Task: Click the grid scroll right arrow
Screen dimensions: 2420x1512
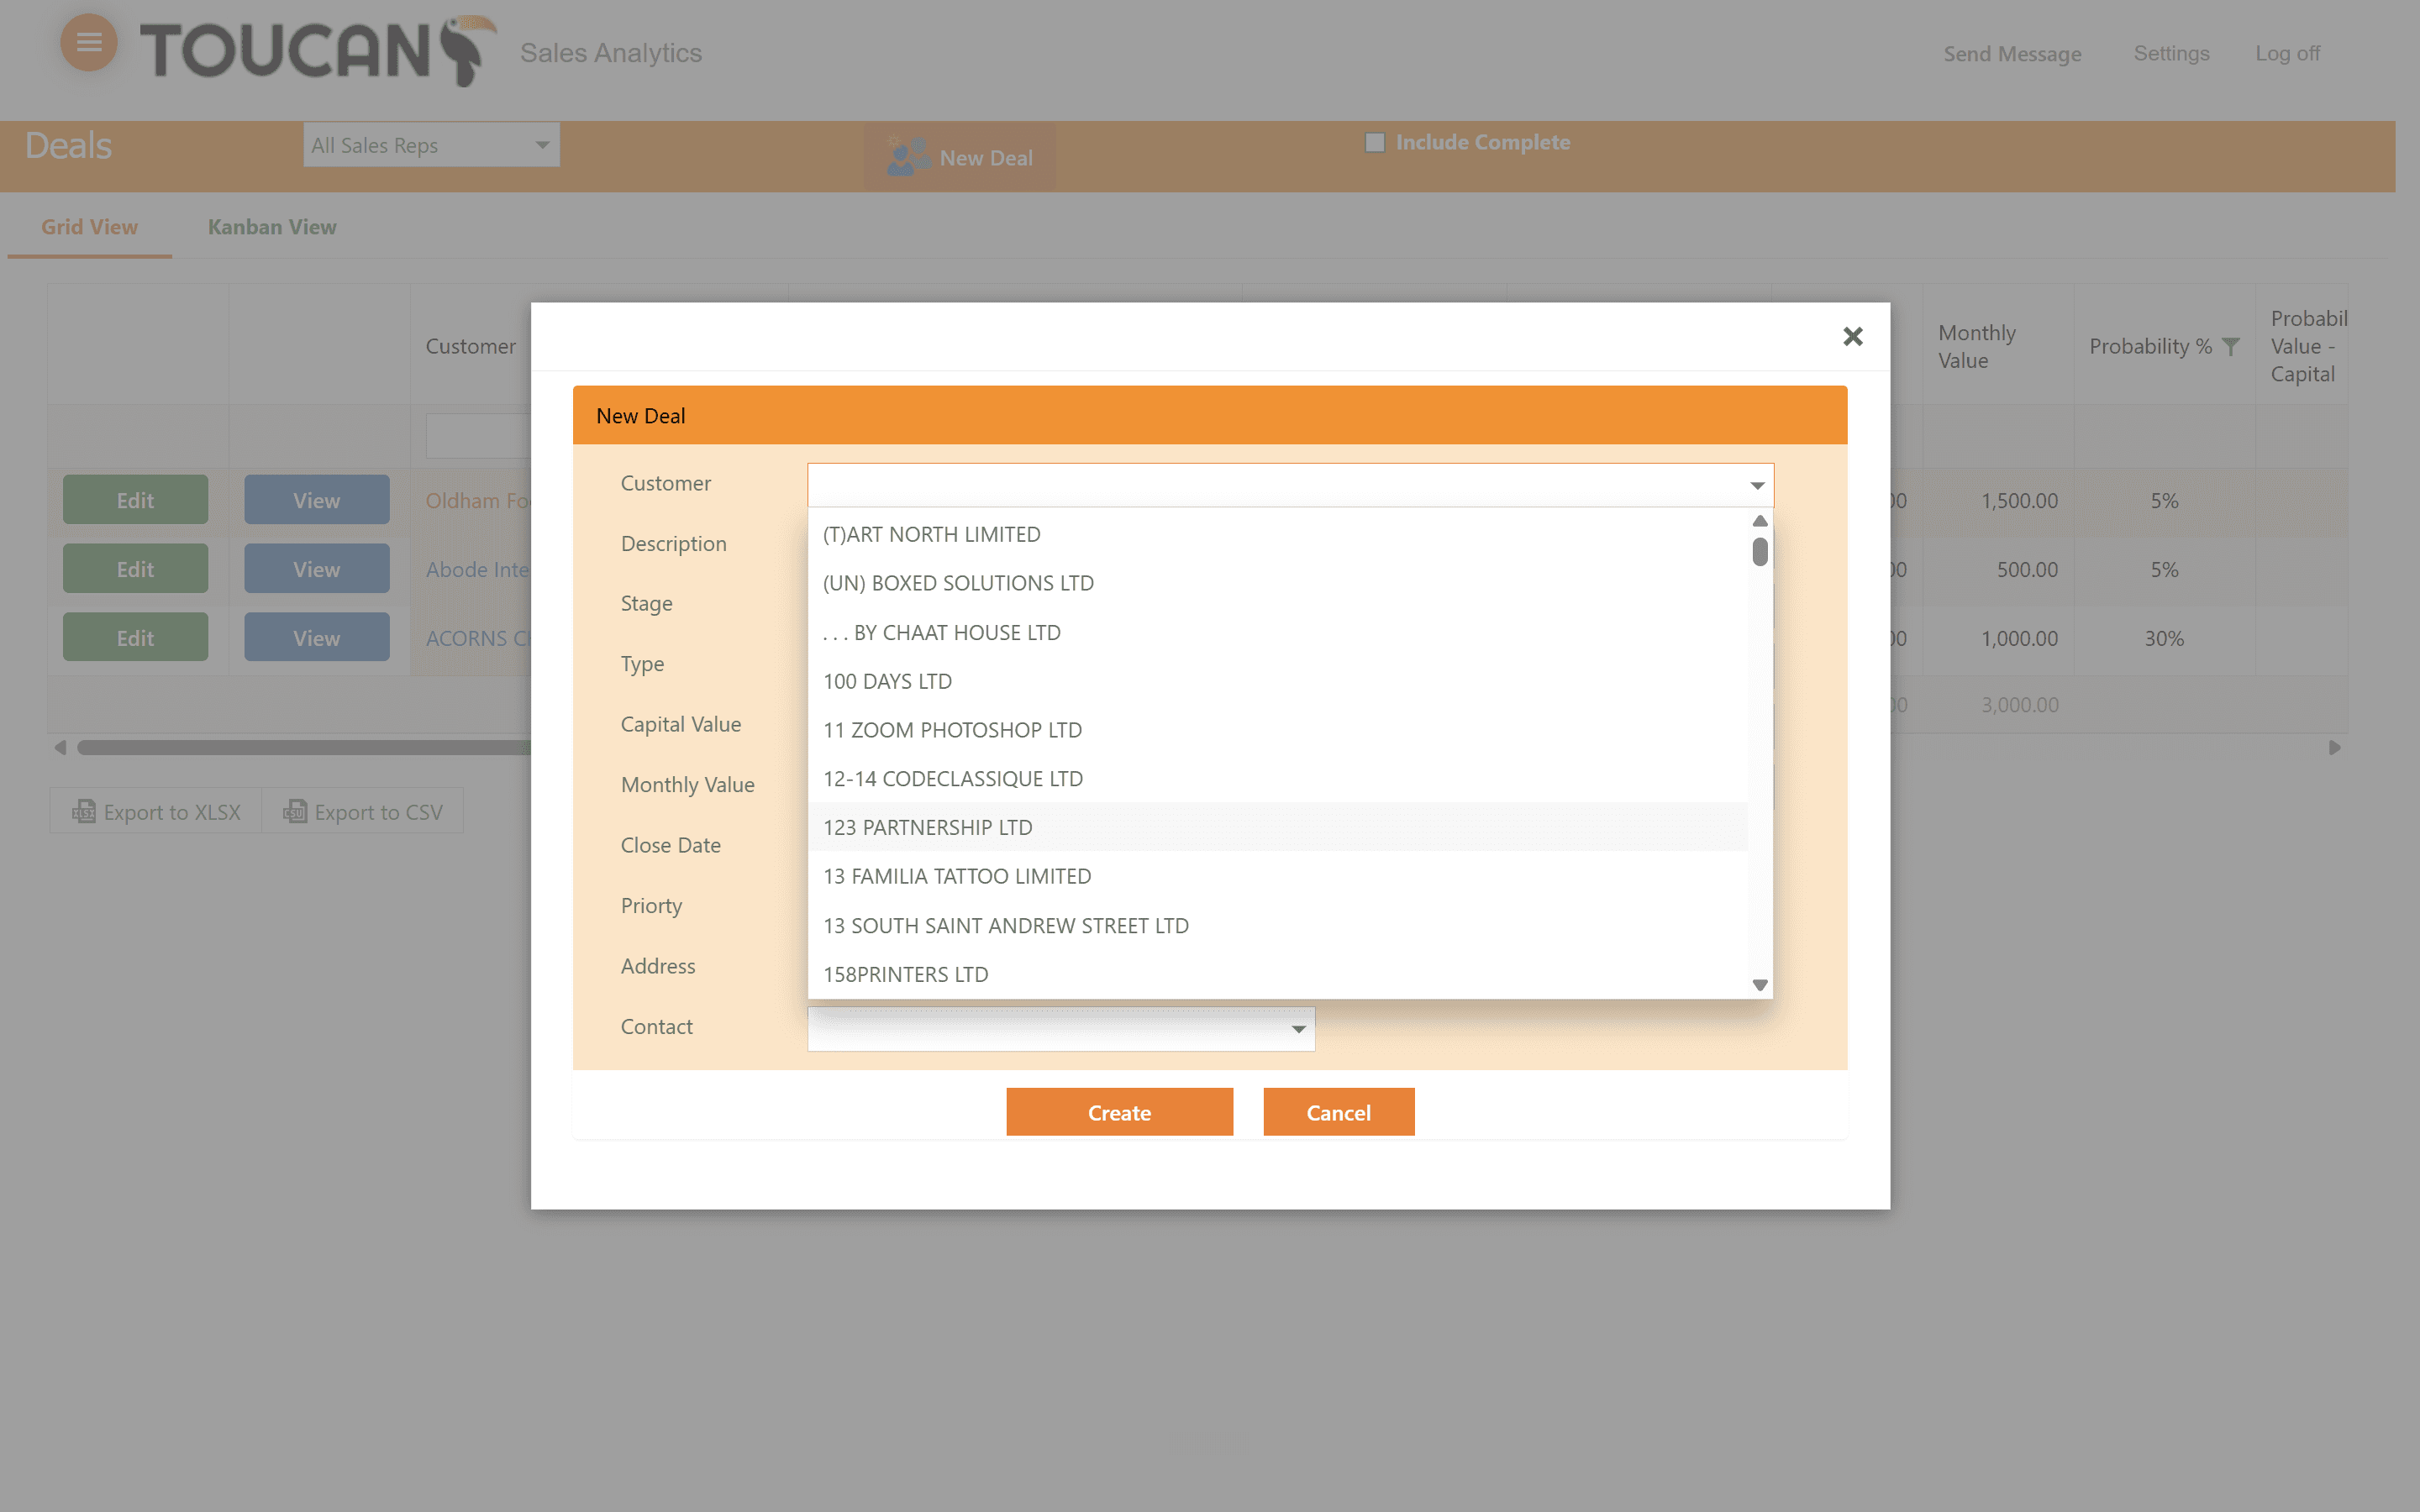Action: (x=2334, y=747)
